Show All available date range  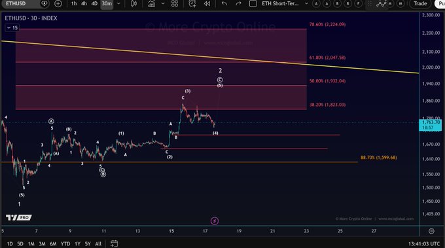tap(98, 243)
